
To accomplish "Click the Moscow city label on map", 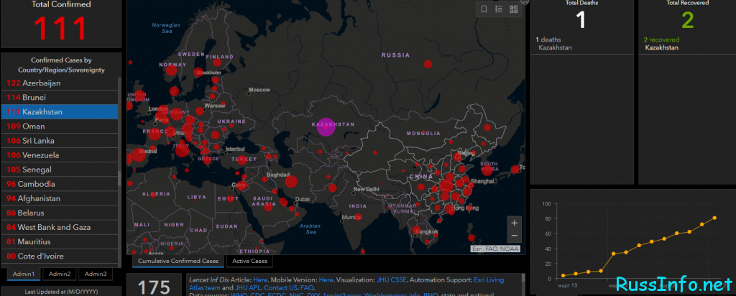I will click(259, 90).
